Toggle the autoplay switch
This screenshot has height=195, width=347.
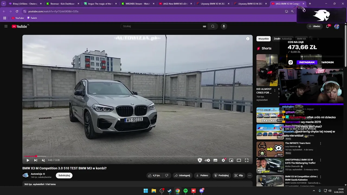pyautogui.click(x=207, y=160)
